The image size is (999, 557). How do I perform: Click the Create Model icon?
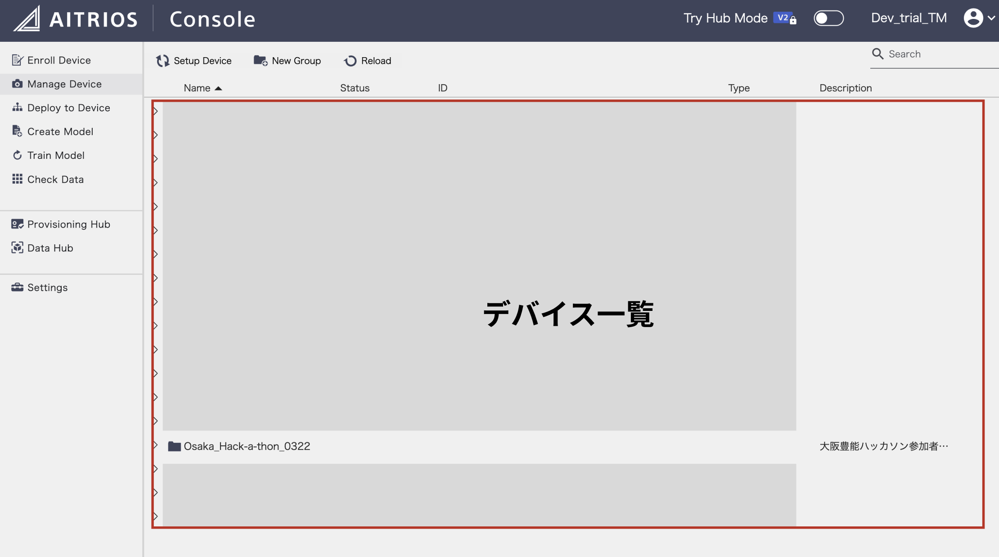(17, 131)
